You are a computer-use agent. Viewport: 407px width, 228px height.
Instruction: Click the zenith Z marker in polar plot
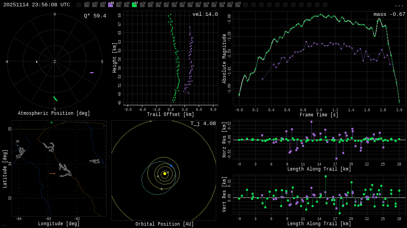55,62
